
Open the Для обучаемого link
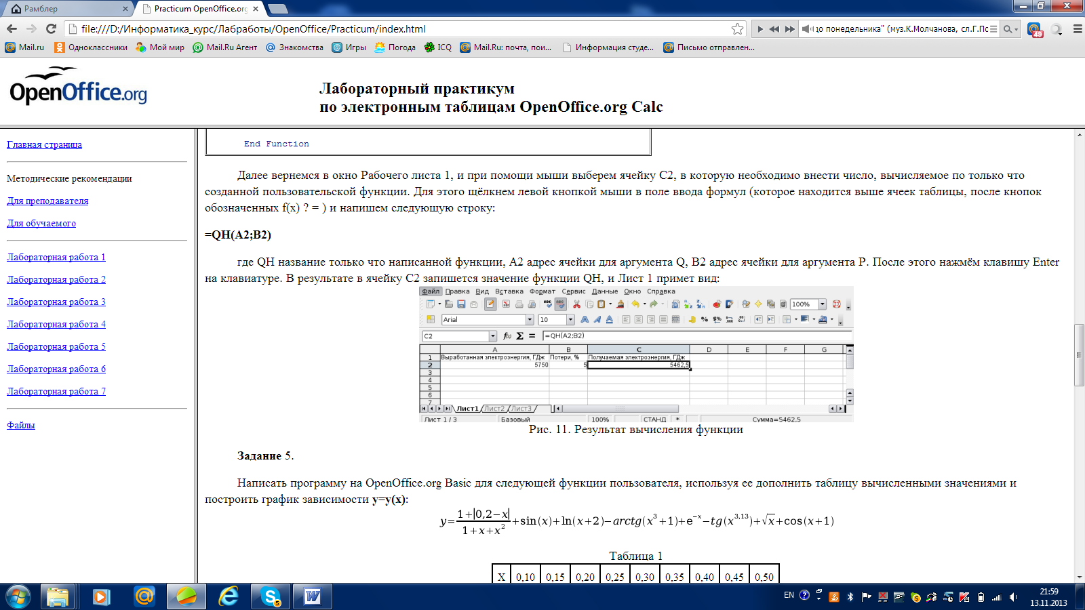tap(41, 223)
